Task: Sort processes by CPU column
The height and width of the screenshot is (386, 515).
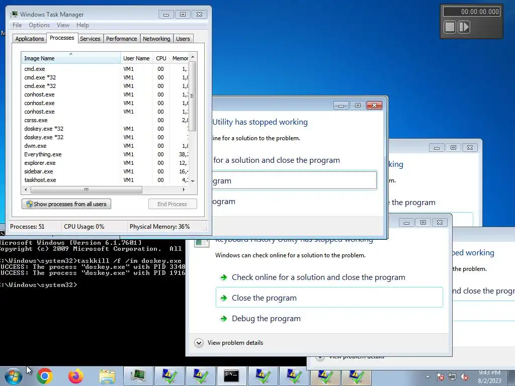Action: tap(161, 58)
